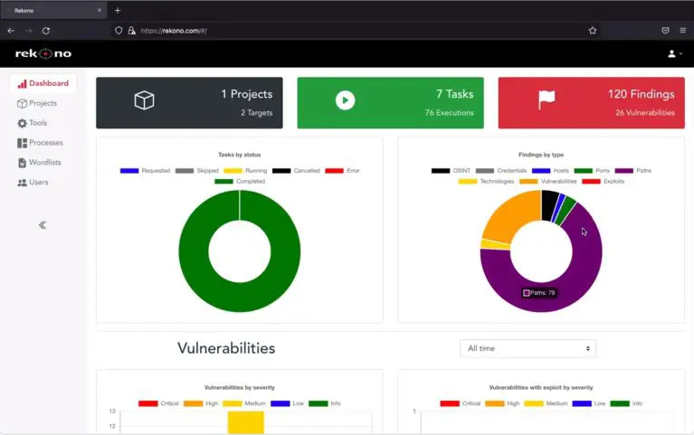Screen dimensions: 694x435
Task: Click the browser forward arrow
Action: pyautogui.click(x=29, y=31)
